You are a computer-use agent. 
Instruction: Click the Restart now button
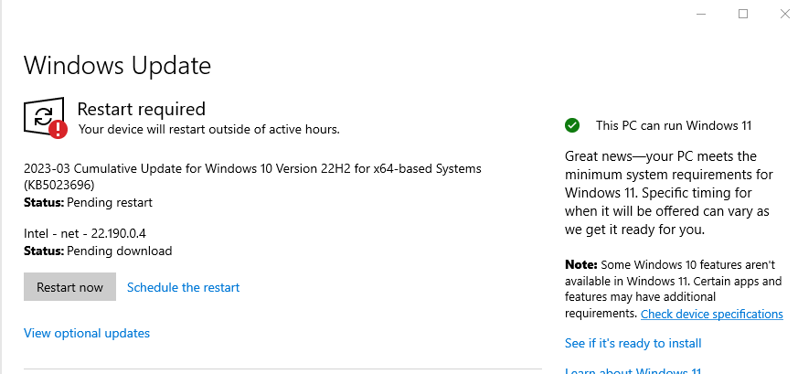tap(69, 287)
